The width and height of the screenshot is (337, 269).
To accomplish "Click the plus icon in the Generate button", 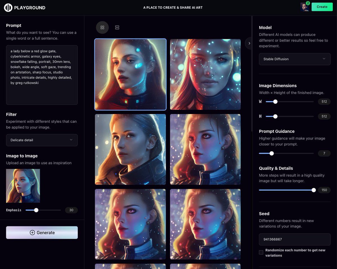I will [32, 233].
